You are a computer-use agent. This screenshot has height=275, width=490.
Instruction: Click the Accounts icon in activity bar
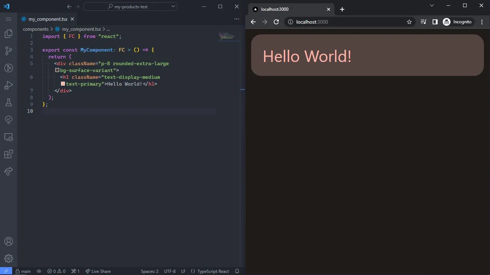tap(8, 241)
